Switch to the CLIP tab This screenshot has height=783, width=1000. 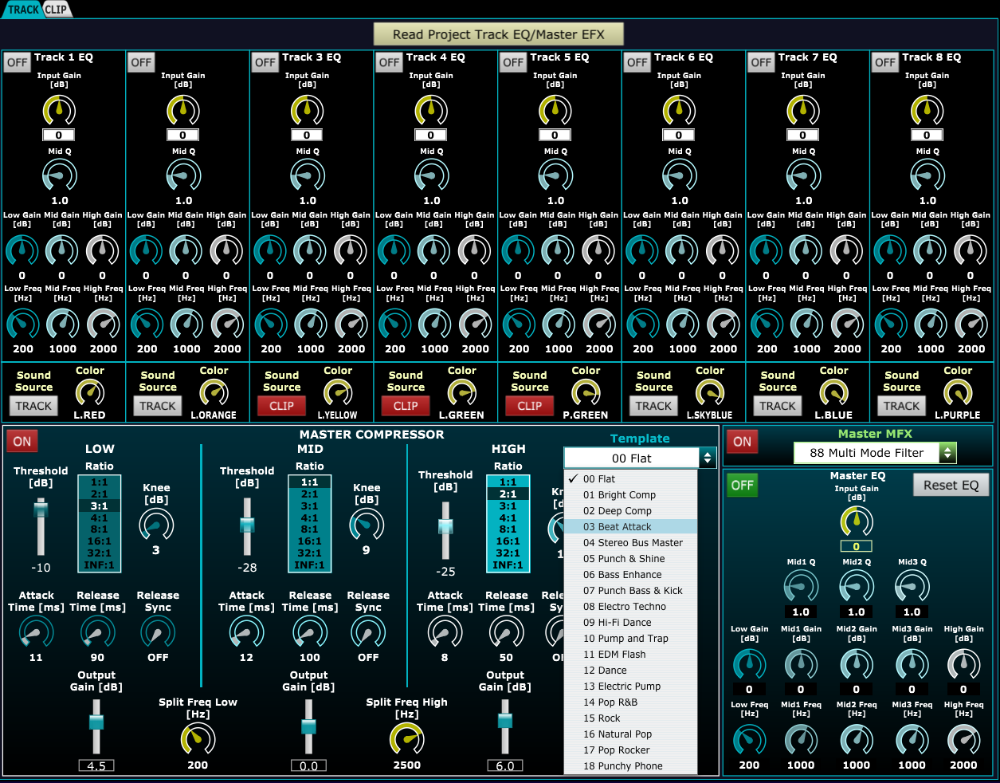point(56,10)
